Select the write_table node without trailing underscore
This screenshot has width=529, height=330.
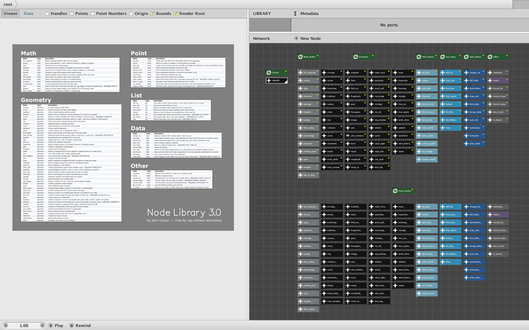(473, 144)
